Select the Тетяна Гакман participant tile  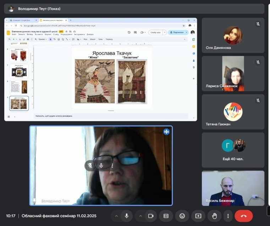(x=233, y=112)
